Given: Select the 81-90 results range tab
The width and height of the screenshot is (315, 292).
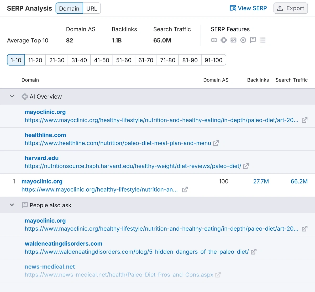Looking at the screenshot, I should tap(190, 60).
